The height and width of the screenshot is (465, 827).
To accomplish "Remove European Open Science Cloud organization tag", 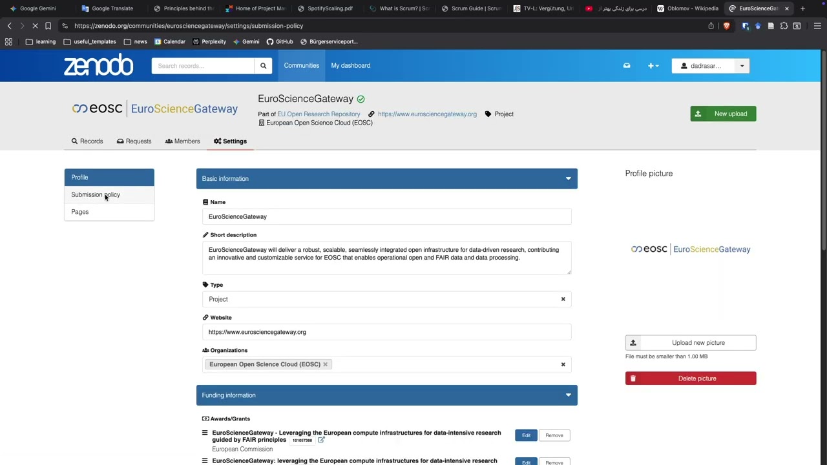I will [x=325, y=364].
